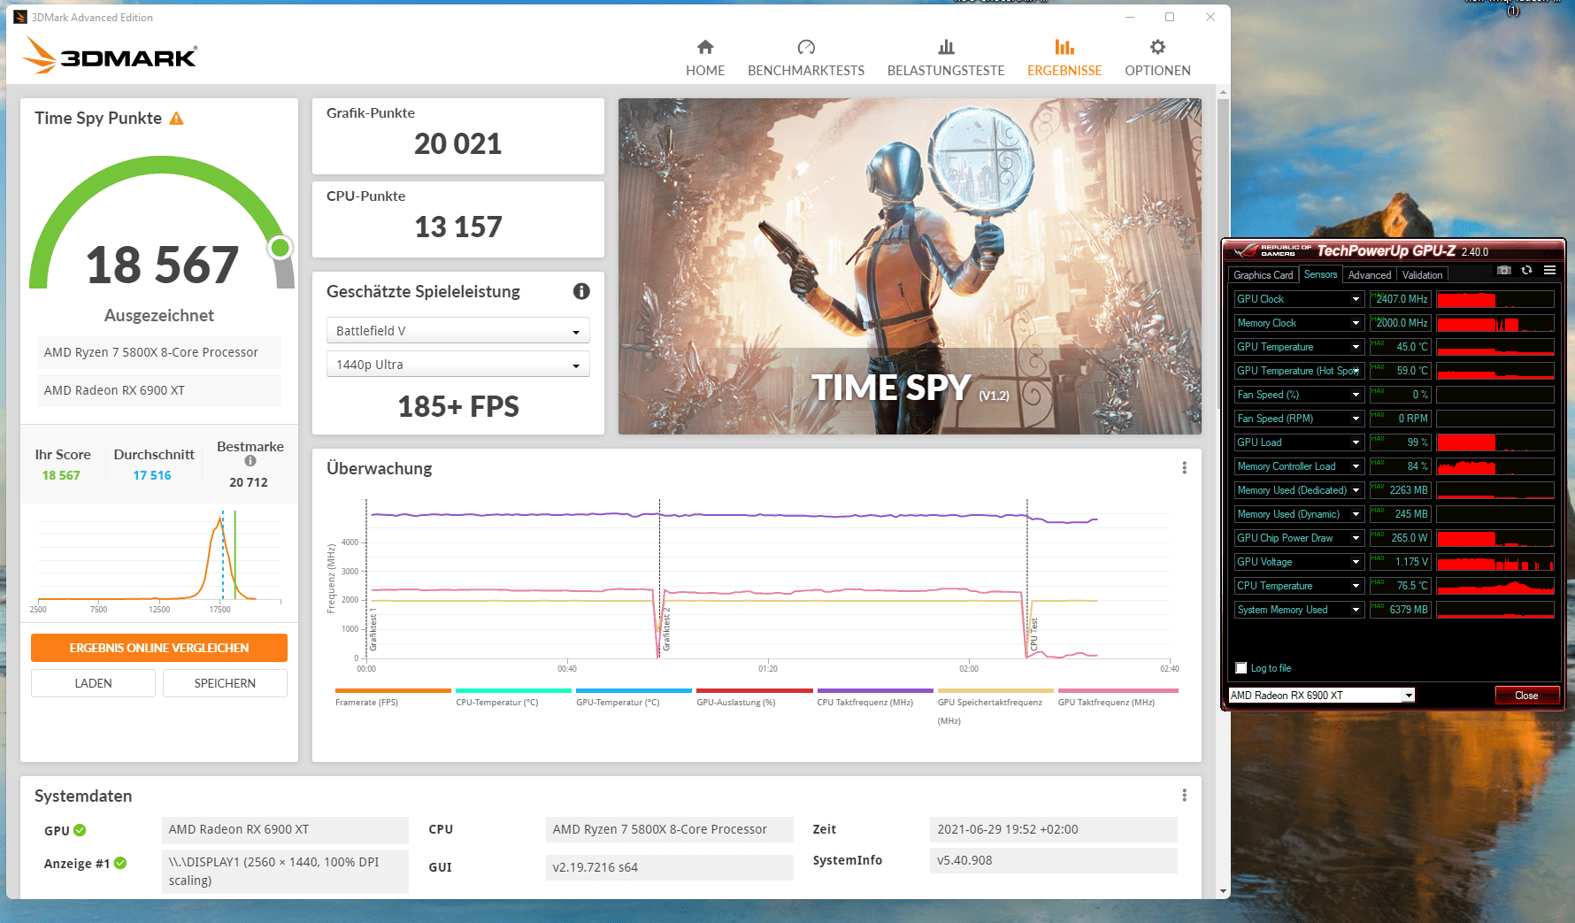The height and width of the screenshot is (923, 1575).
Task: Expand Memory Clock sensor dropdown
Action: click(1356, 323)
